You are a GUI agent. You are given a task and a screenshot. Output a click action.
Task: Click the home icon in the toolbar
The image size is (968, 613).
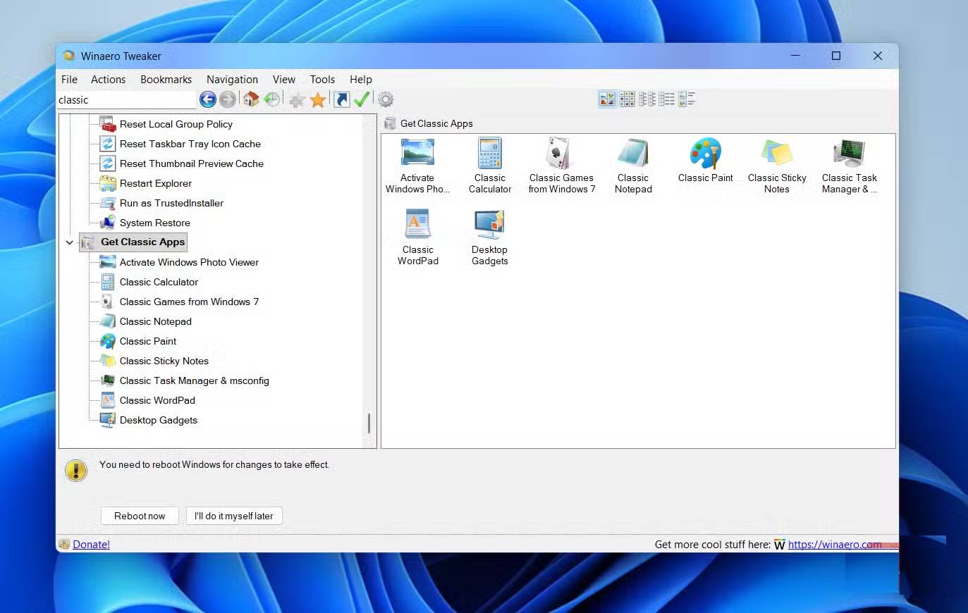click(252, 99)
